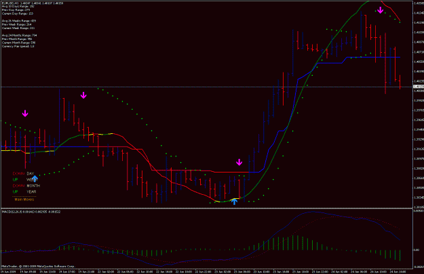Click the 'Current Week Range' line
The image size is (424, 274).
18,28
